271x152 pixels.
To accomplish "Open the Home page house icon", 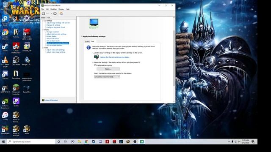I will (61, 14).
